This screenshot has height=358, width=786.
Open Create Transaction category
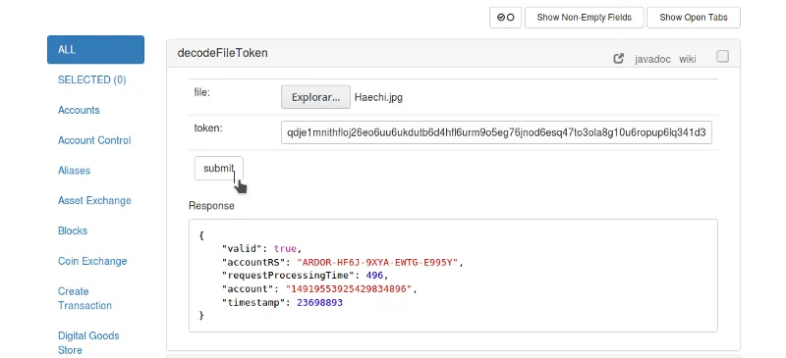click(x=84, y=298)
